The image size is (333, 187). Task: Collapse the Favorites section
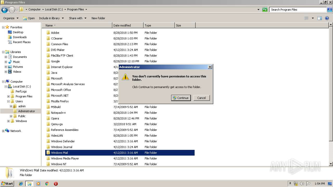pyautogui.click(x=3, y=27)
